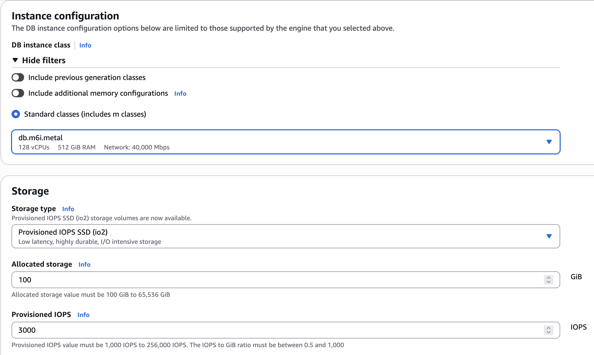Click the Hide filters label text
594x355 pixels.
coord(44,60)
